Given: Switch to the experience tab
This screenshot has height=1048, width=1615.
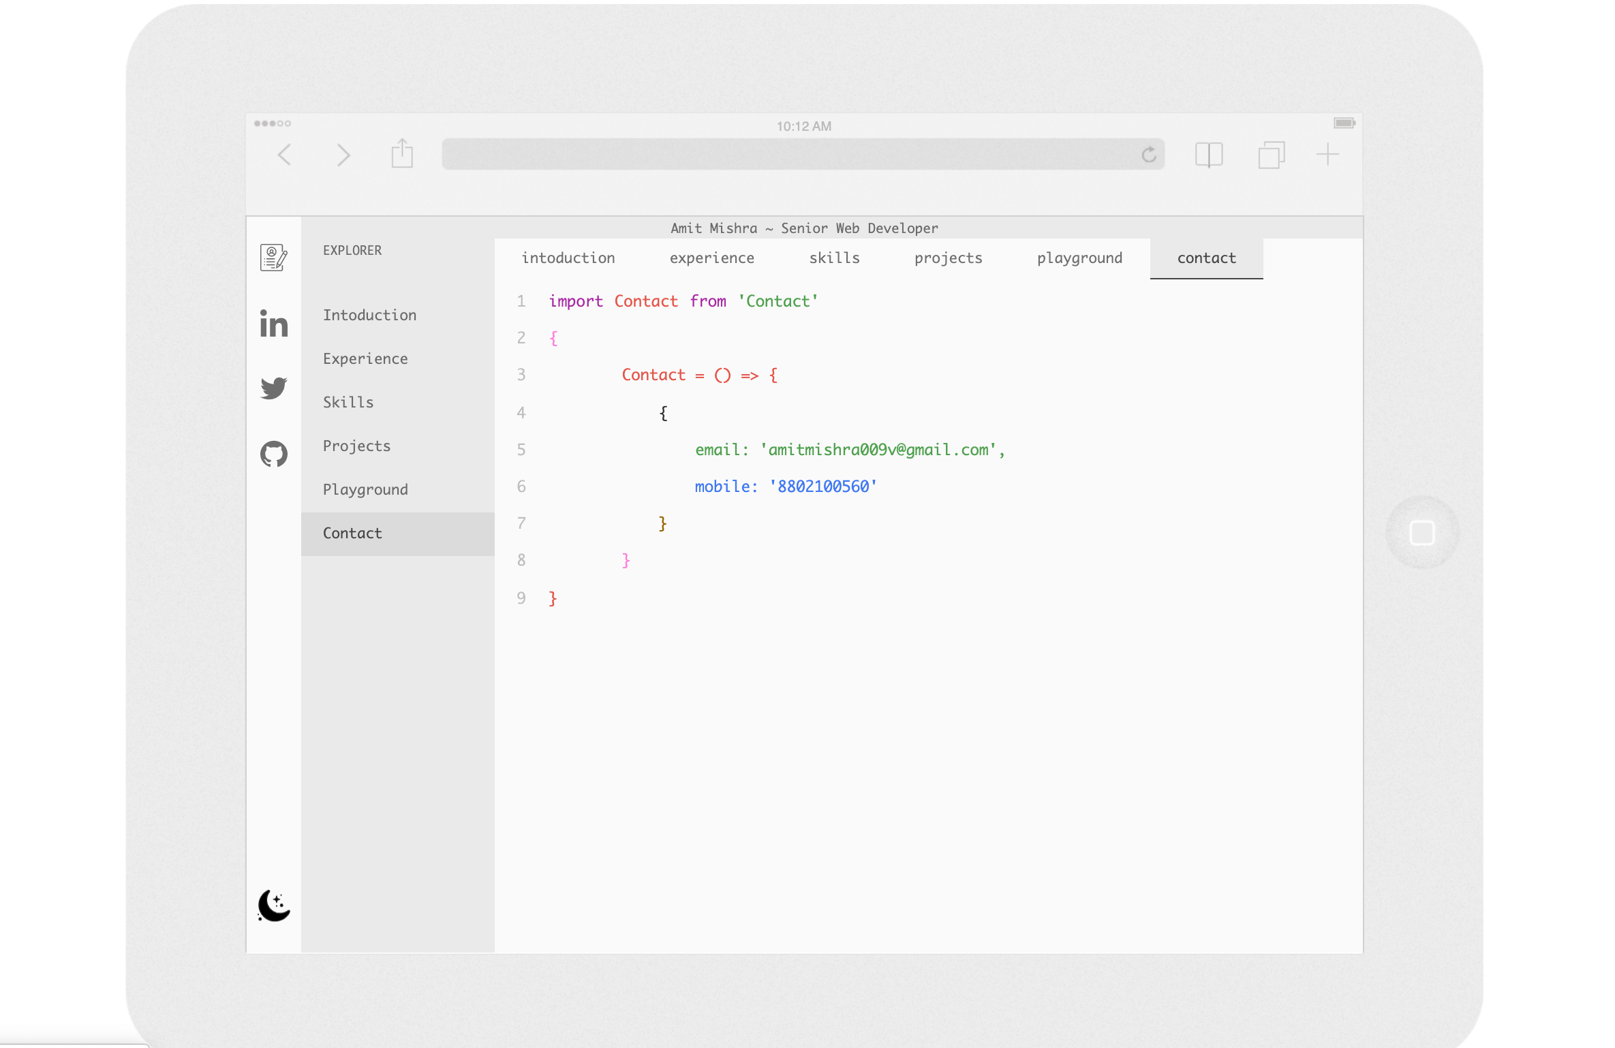Looking at the screenshot, I should coord(711,256).
